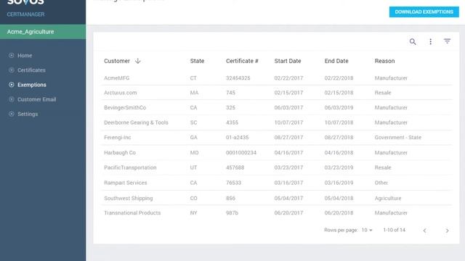Open Certificates in the sidebar
The height and width of the screenshot is (261, 465).
[31, 70]
